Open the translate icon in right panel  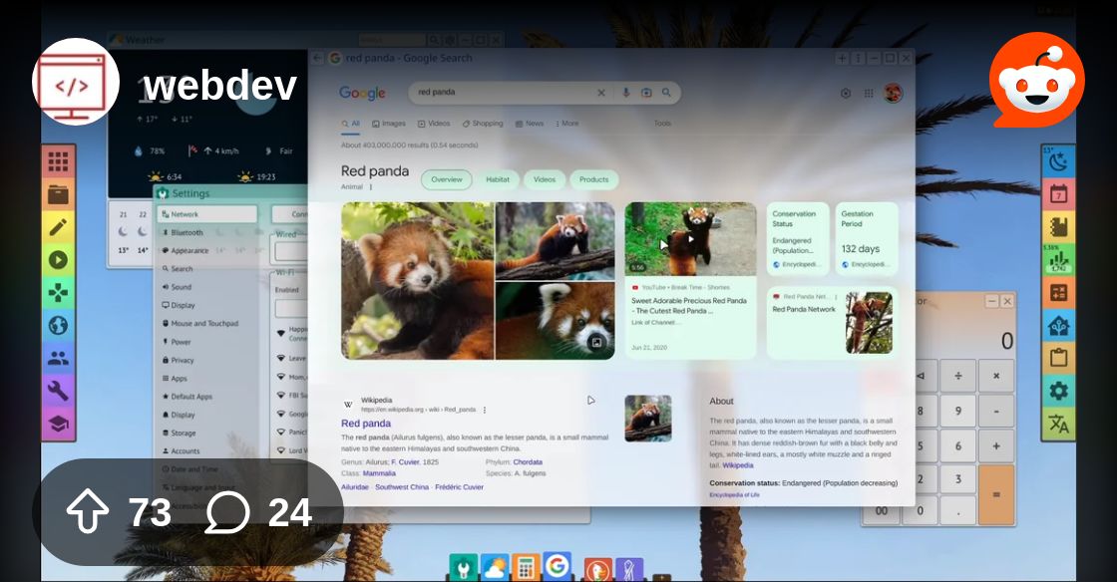coord(1058,425)
